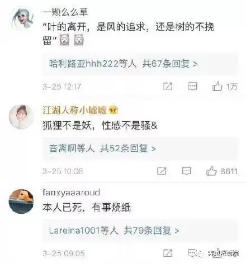The width and height of the screenshot is (246, 264).
Task: Share the 3-25 10:08 comment
Action: pyautogui.click(x=162, y=171)
